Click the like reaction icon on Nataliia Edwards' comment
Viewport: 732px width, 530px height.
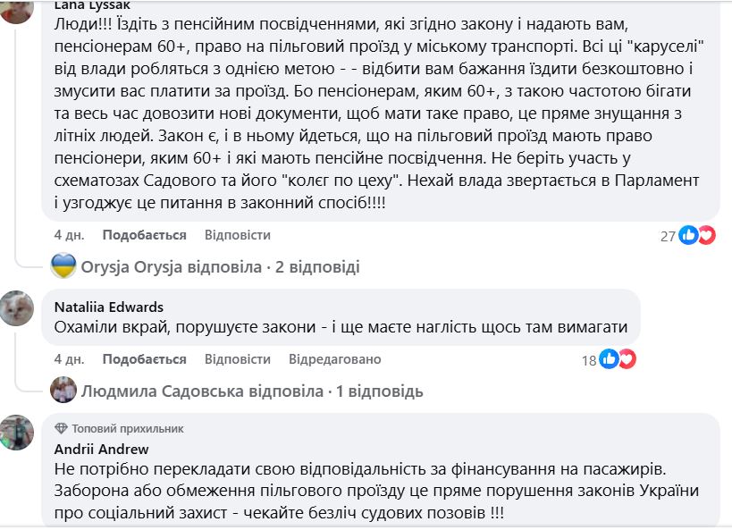[x=610, y=359]
